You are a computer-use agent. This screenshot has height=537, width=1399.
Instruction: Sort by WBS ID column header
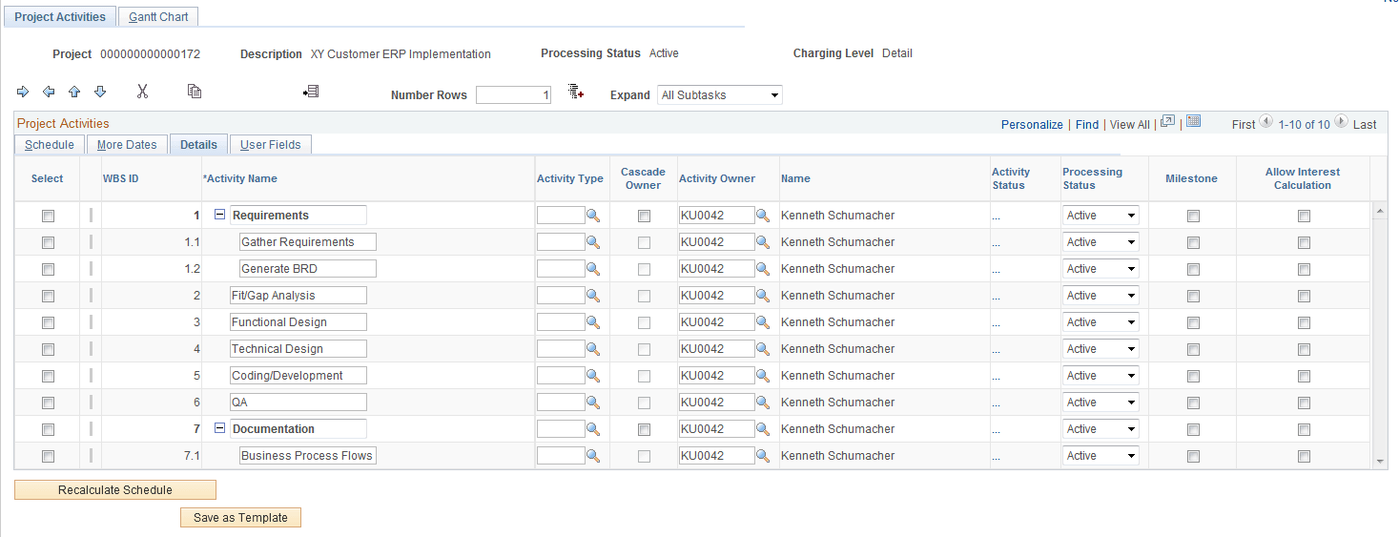pos(121,178)
